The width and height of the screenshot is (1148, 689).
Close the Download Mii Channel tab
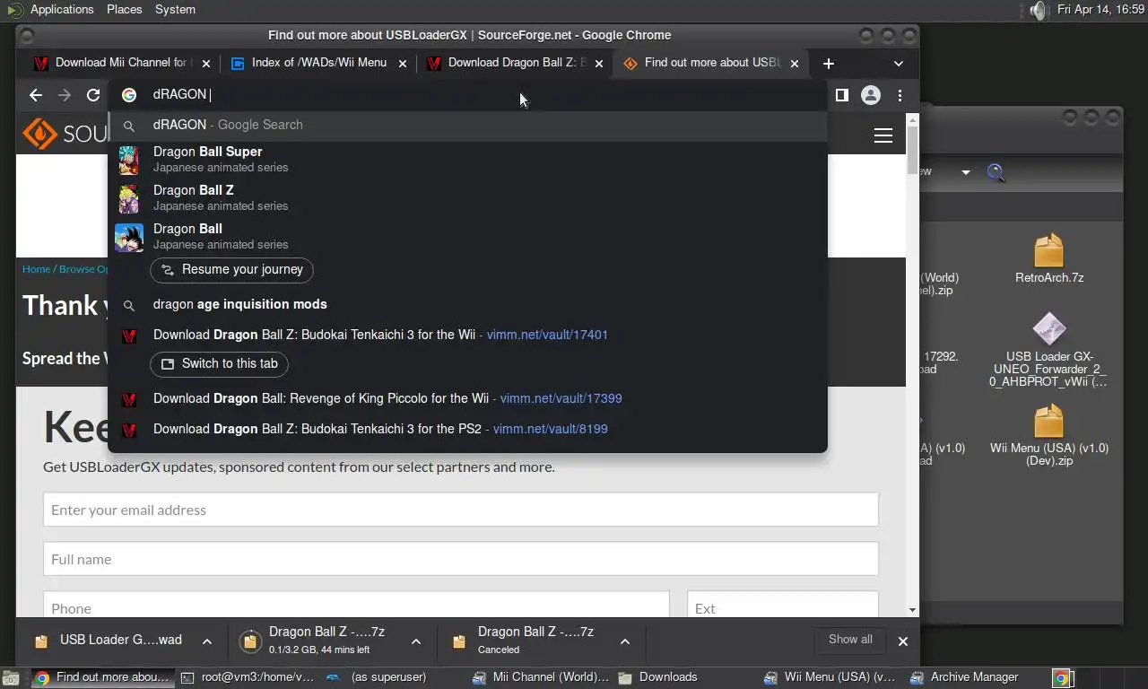click(206, 64)
